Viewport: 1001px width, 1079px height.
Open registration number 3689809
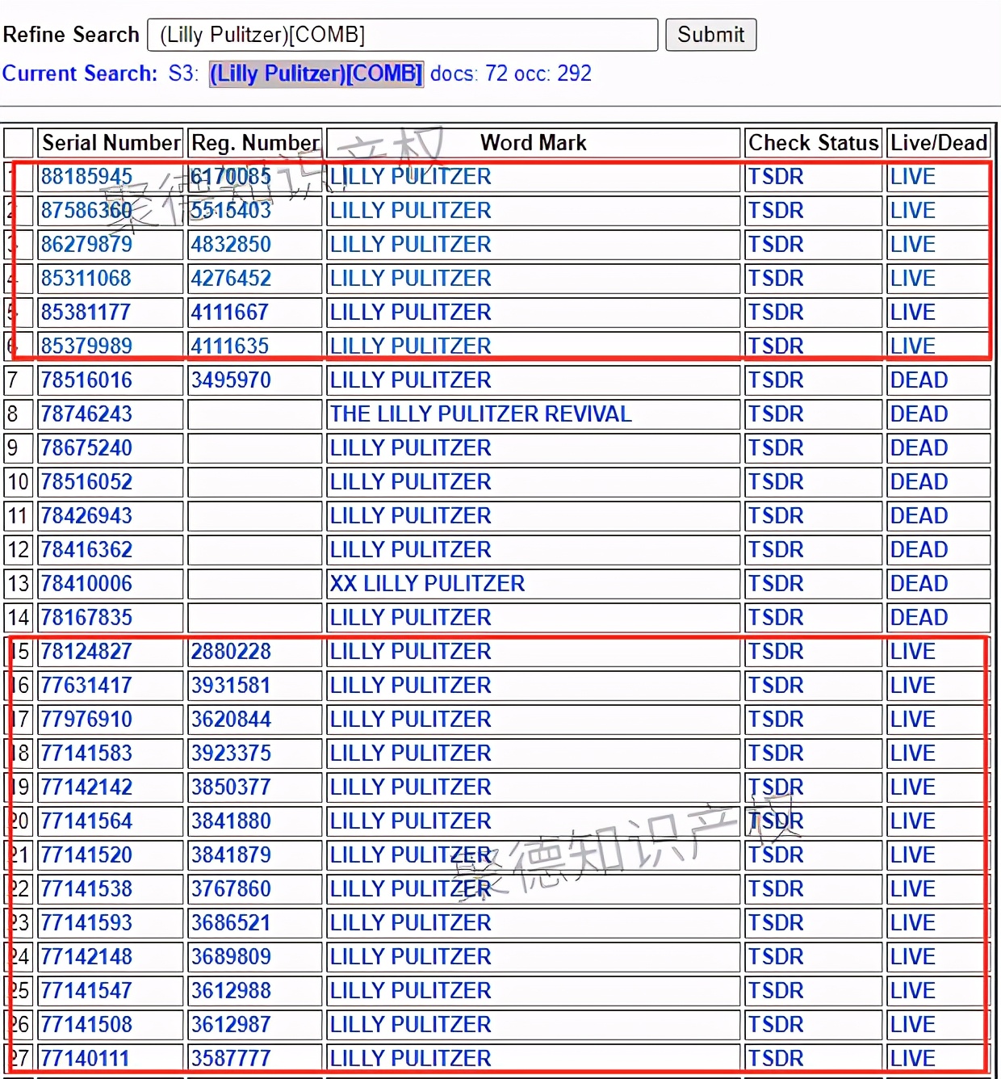[231, 956]
